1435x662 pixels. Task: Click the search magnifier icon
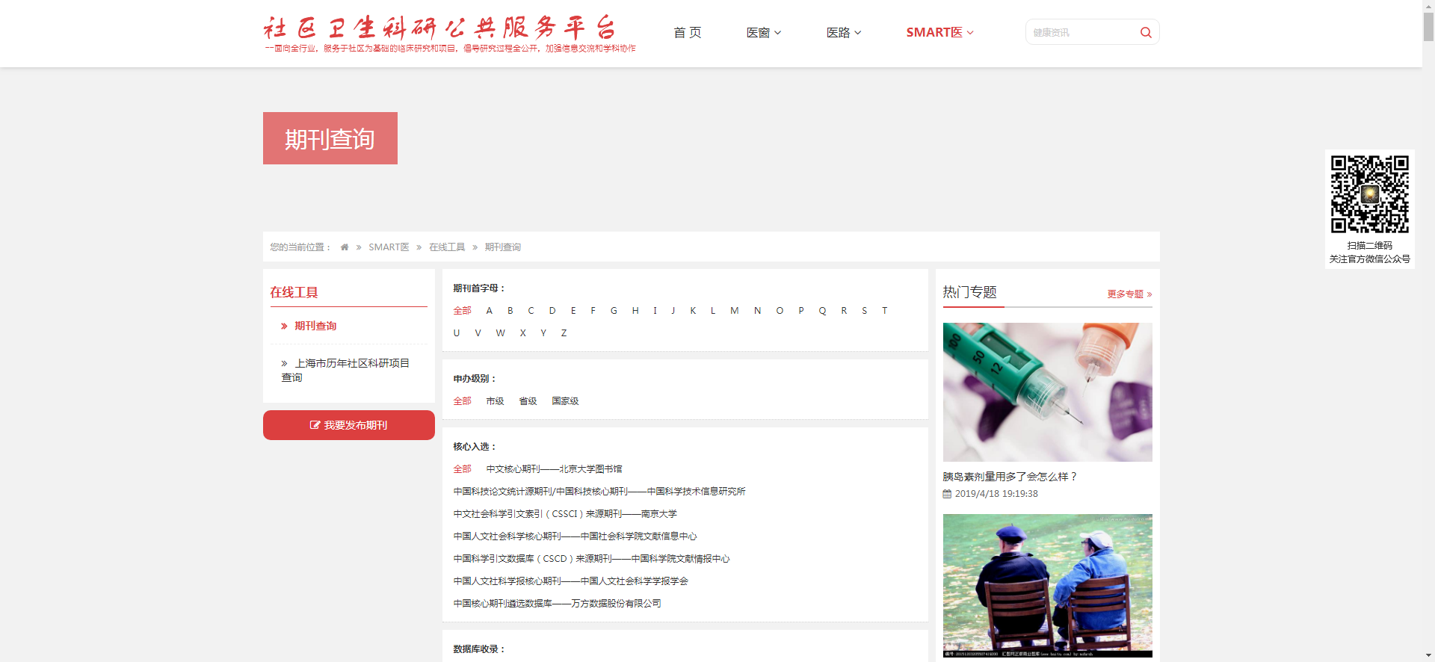coord(1145,33)
